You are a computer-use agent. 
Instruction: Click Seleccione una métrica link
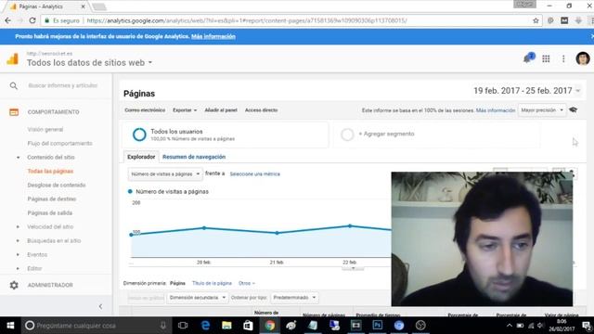pyautogui.click(x=255, y=174)
